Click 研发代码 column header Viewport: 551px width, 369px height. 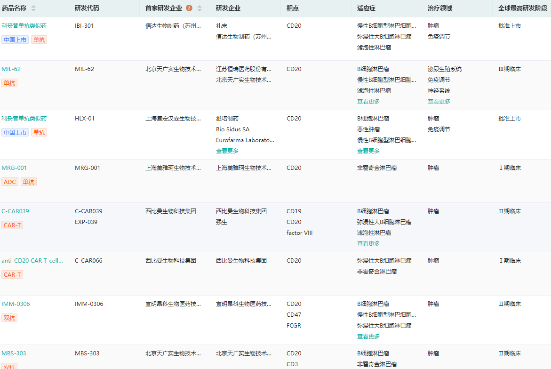point(87,8)
